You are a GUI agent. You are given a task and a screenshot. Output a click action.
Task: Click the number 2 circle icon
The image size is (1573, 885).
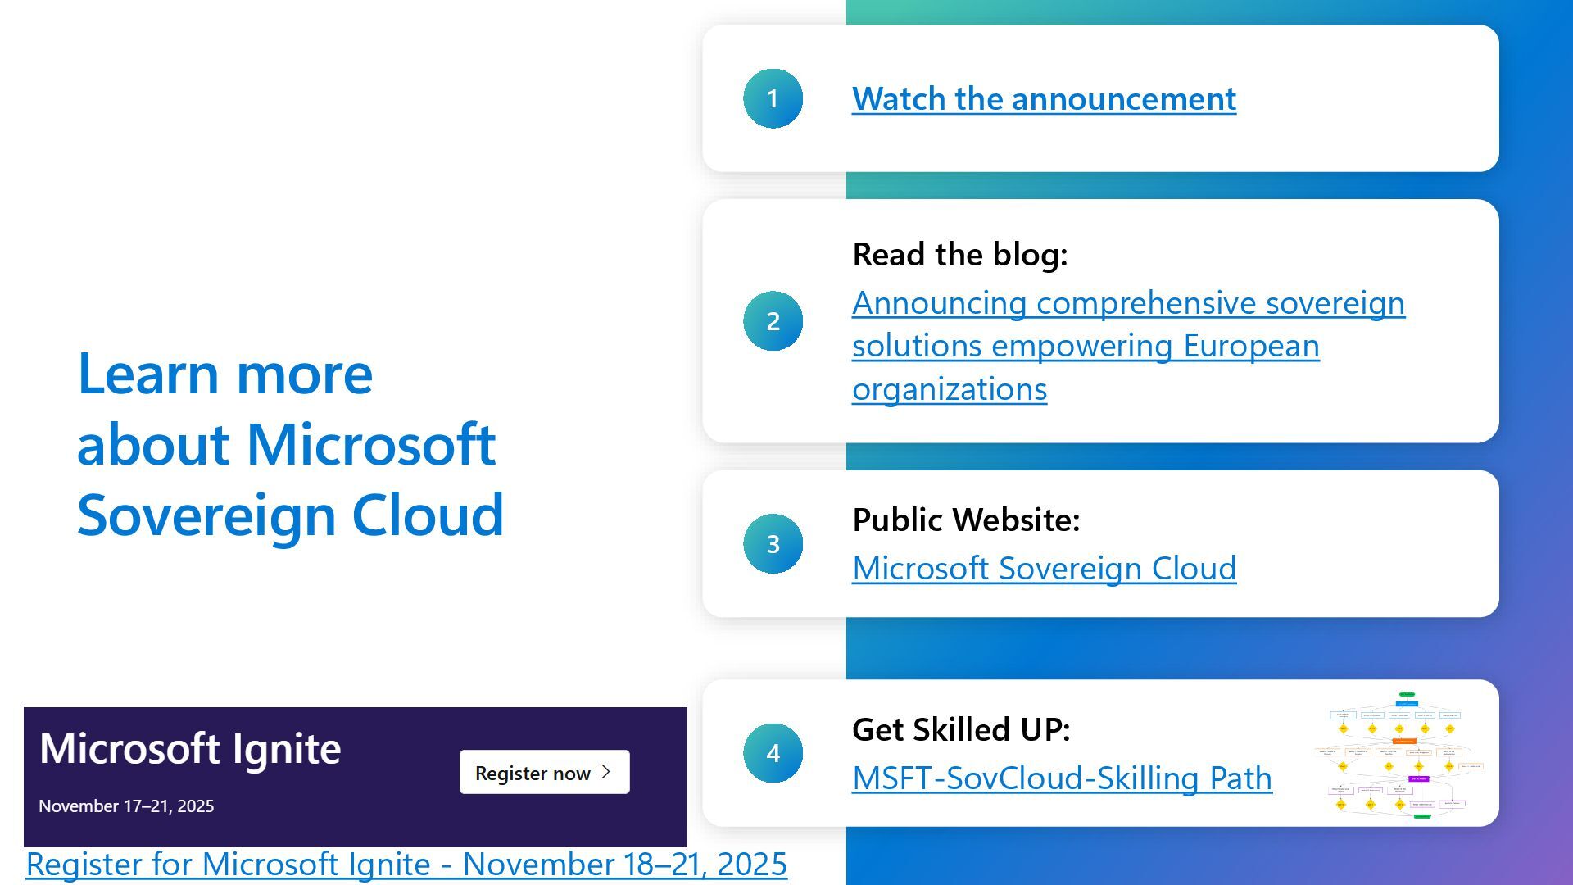pos(773,321)
